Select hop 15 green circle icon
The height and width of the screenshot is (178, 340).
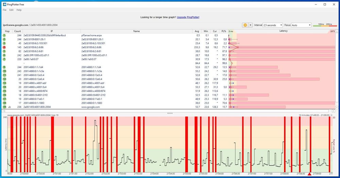[4, 91]
